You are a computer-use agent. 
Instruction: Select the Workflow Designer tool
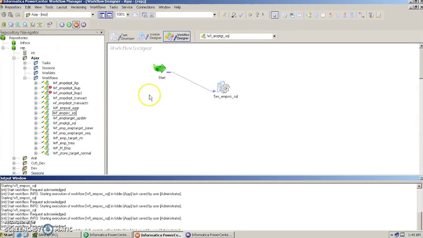(177, 36)
